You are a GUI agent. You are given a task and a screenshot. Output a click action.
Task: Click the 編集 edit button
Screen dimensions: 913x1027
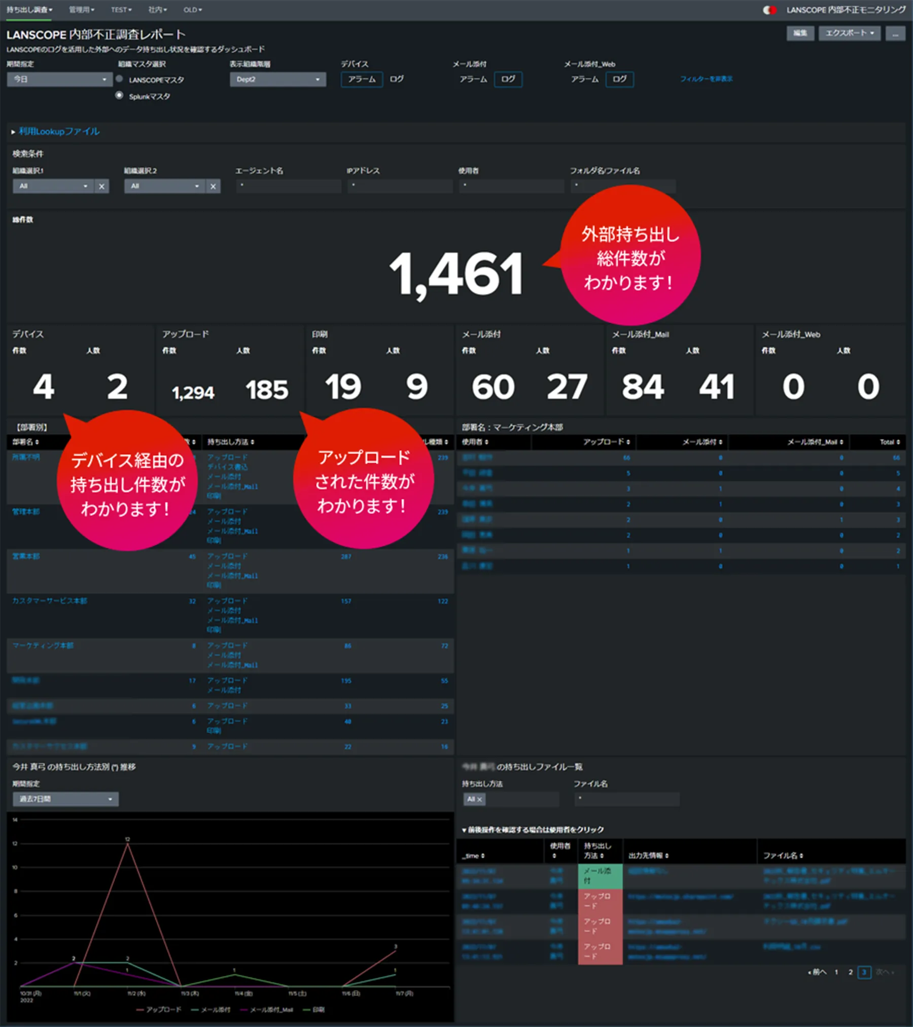[800, 33]
